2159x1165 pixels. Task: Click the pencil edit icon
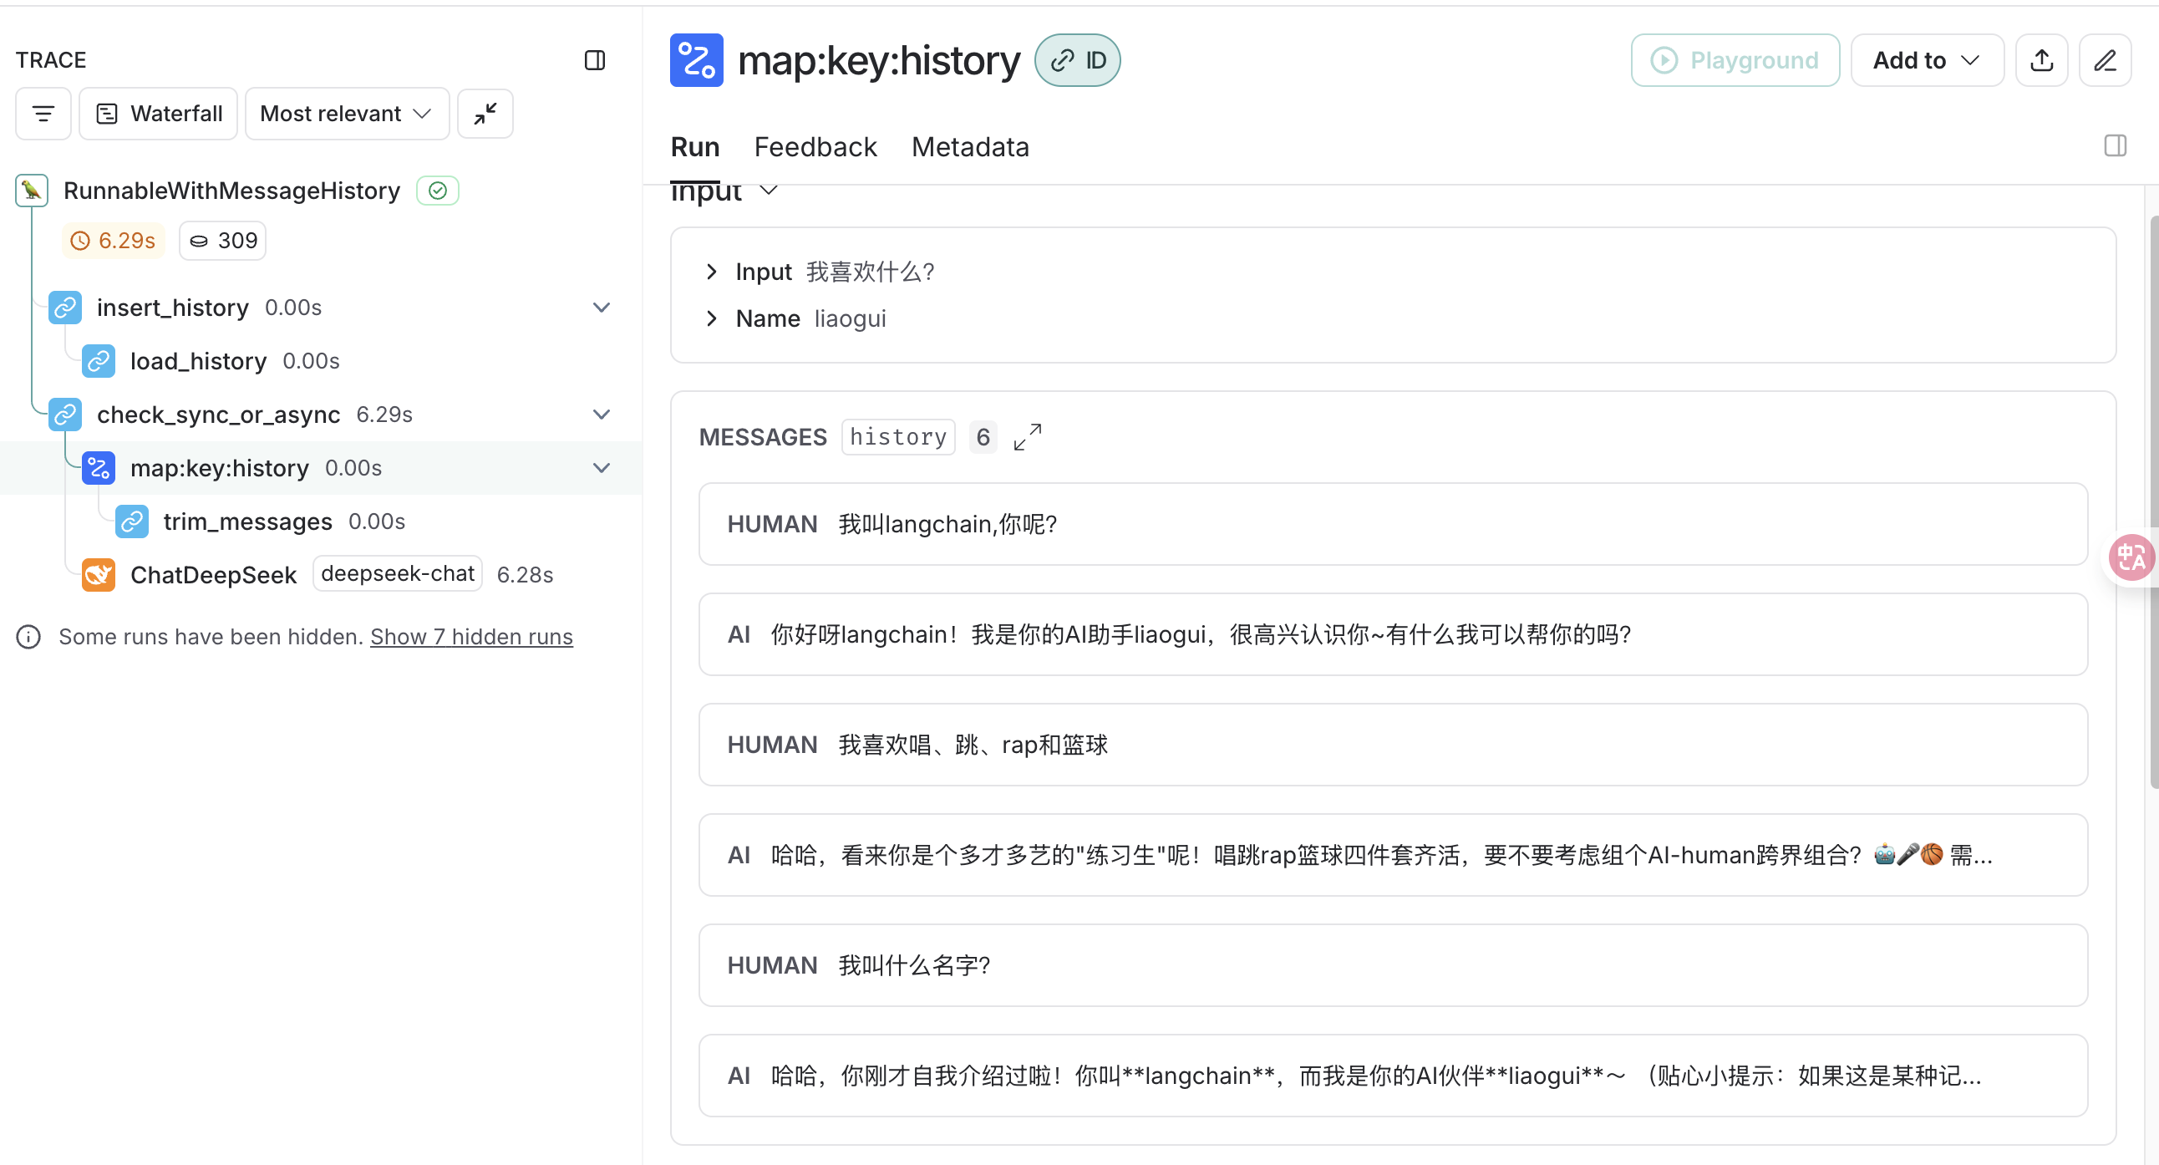click(x=2105, y=60)
